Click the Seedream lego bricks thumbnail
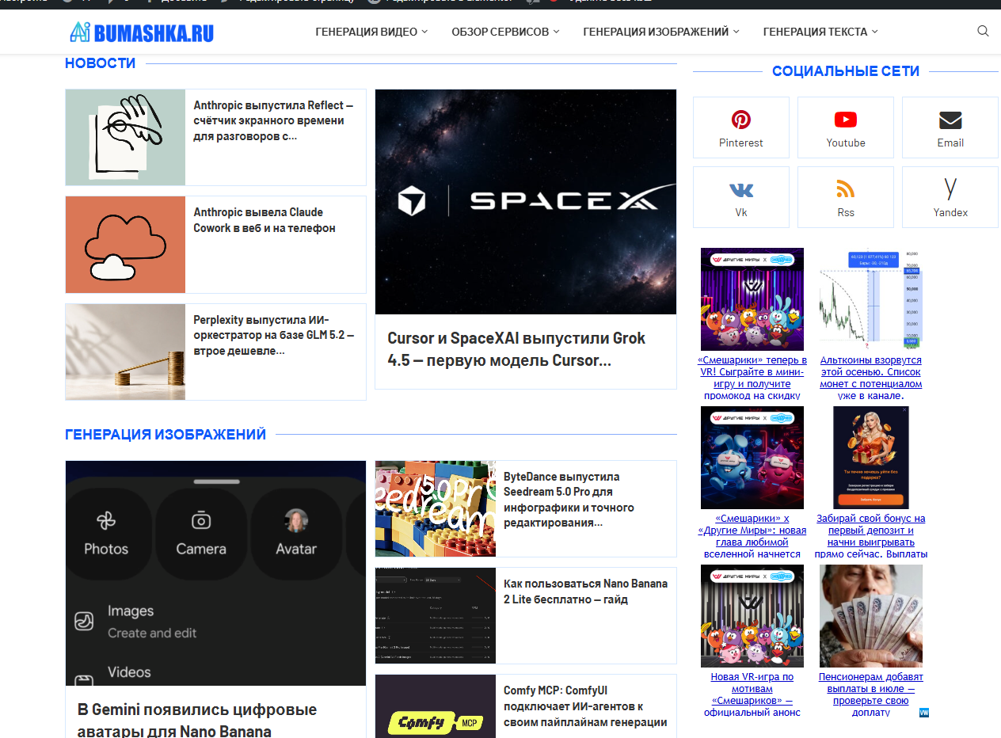 coord(436,508)
